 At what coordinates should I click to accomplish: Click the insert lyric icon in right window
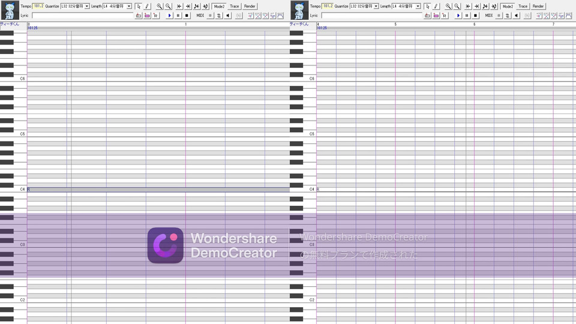(x=427, y=16)
